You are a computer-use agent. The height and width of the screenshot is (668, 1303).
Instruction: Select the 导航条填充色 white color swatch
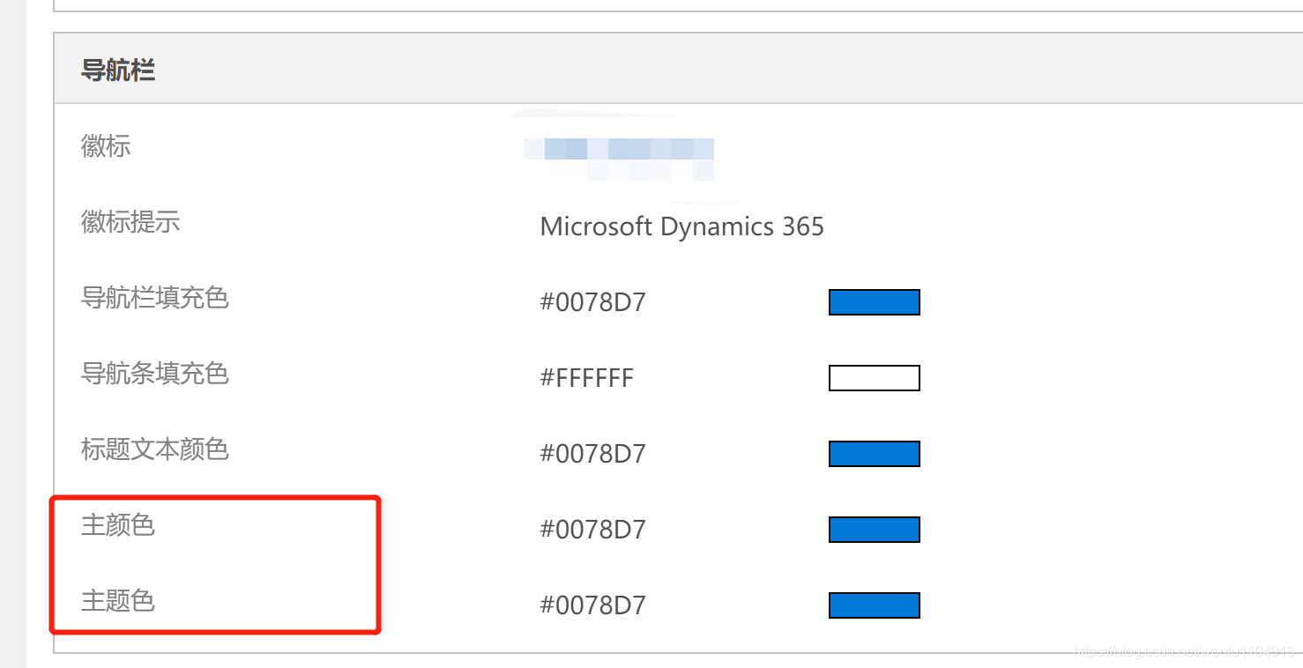click(874, 377)
